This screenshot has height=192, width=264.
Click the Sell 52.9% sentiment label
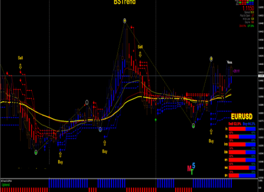click(235, 124)
